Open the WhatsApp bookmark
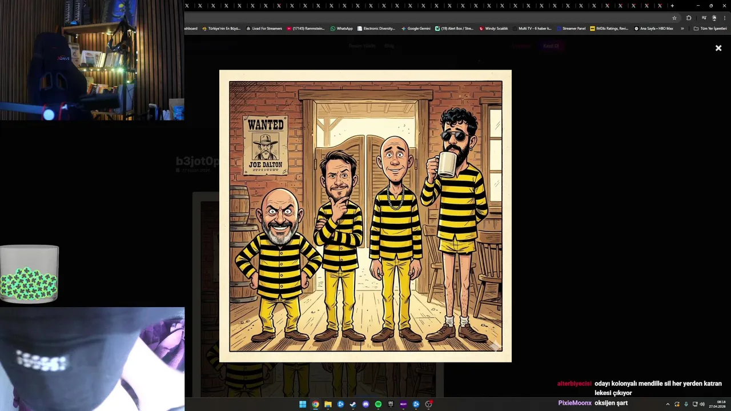Screen dimensions: 731x411 (342, 29)
